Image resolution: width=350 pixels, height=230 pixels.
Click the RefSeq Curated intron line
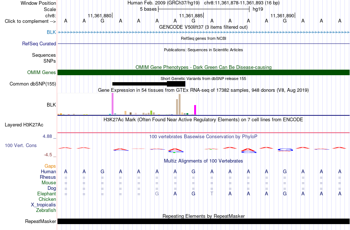point(203,43)
